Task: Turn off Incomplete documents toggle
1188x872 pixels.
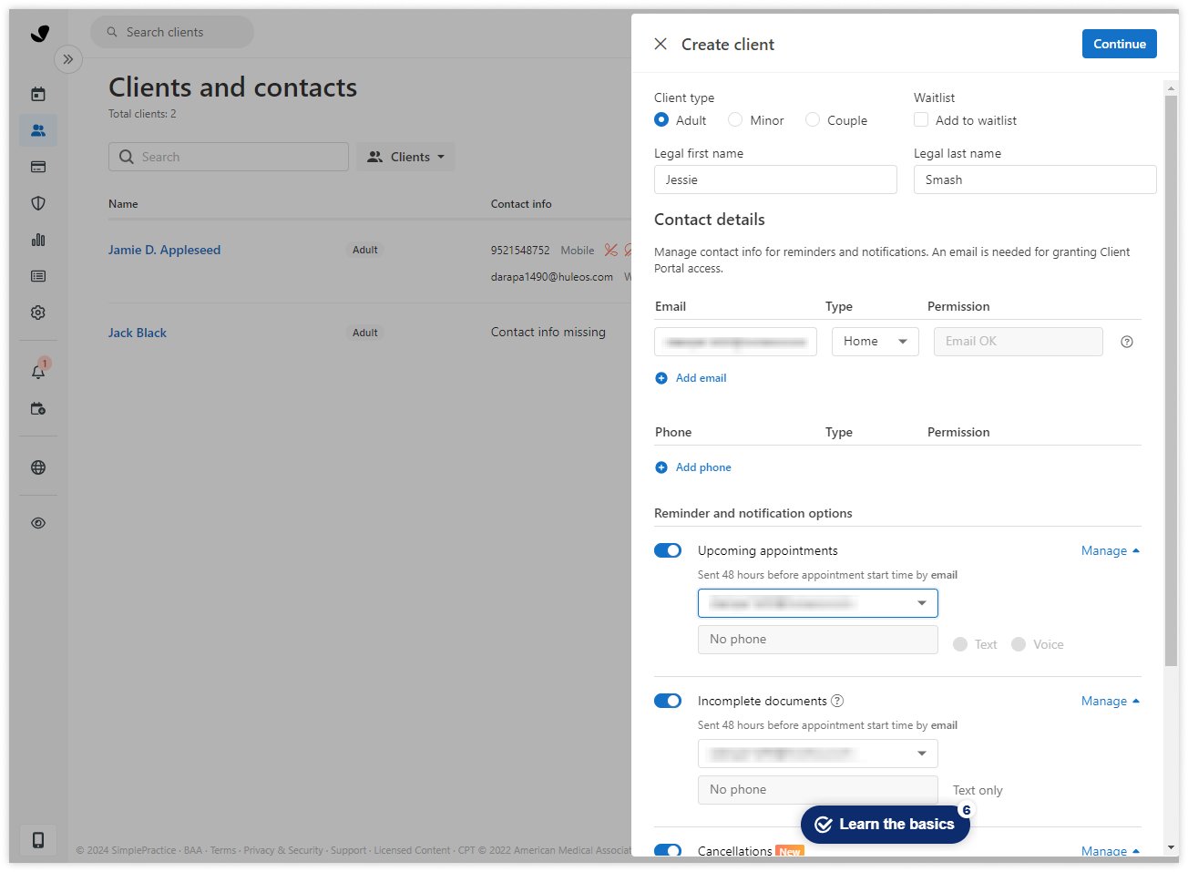Action: click(668, 701)
